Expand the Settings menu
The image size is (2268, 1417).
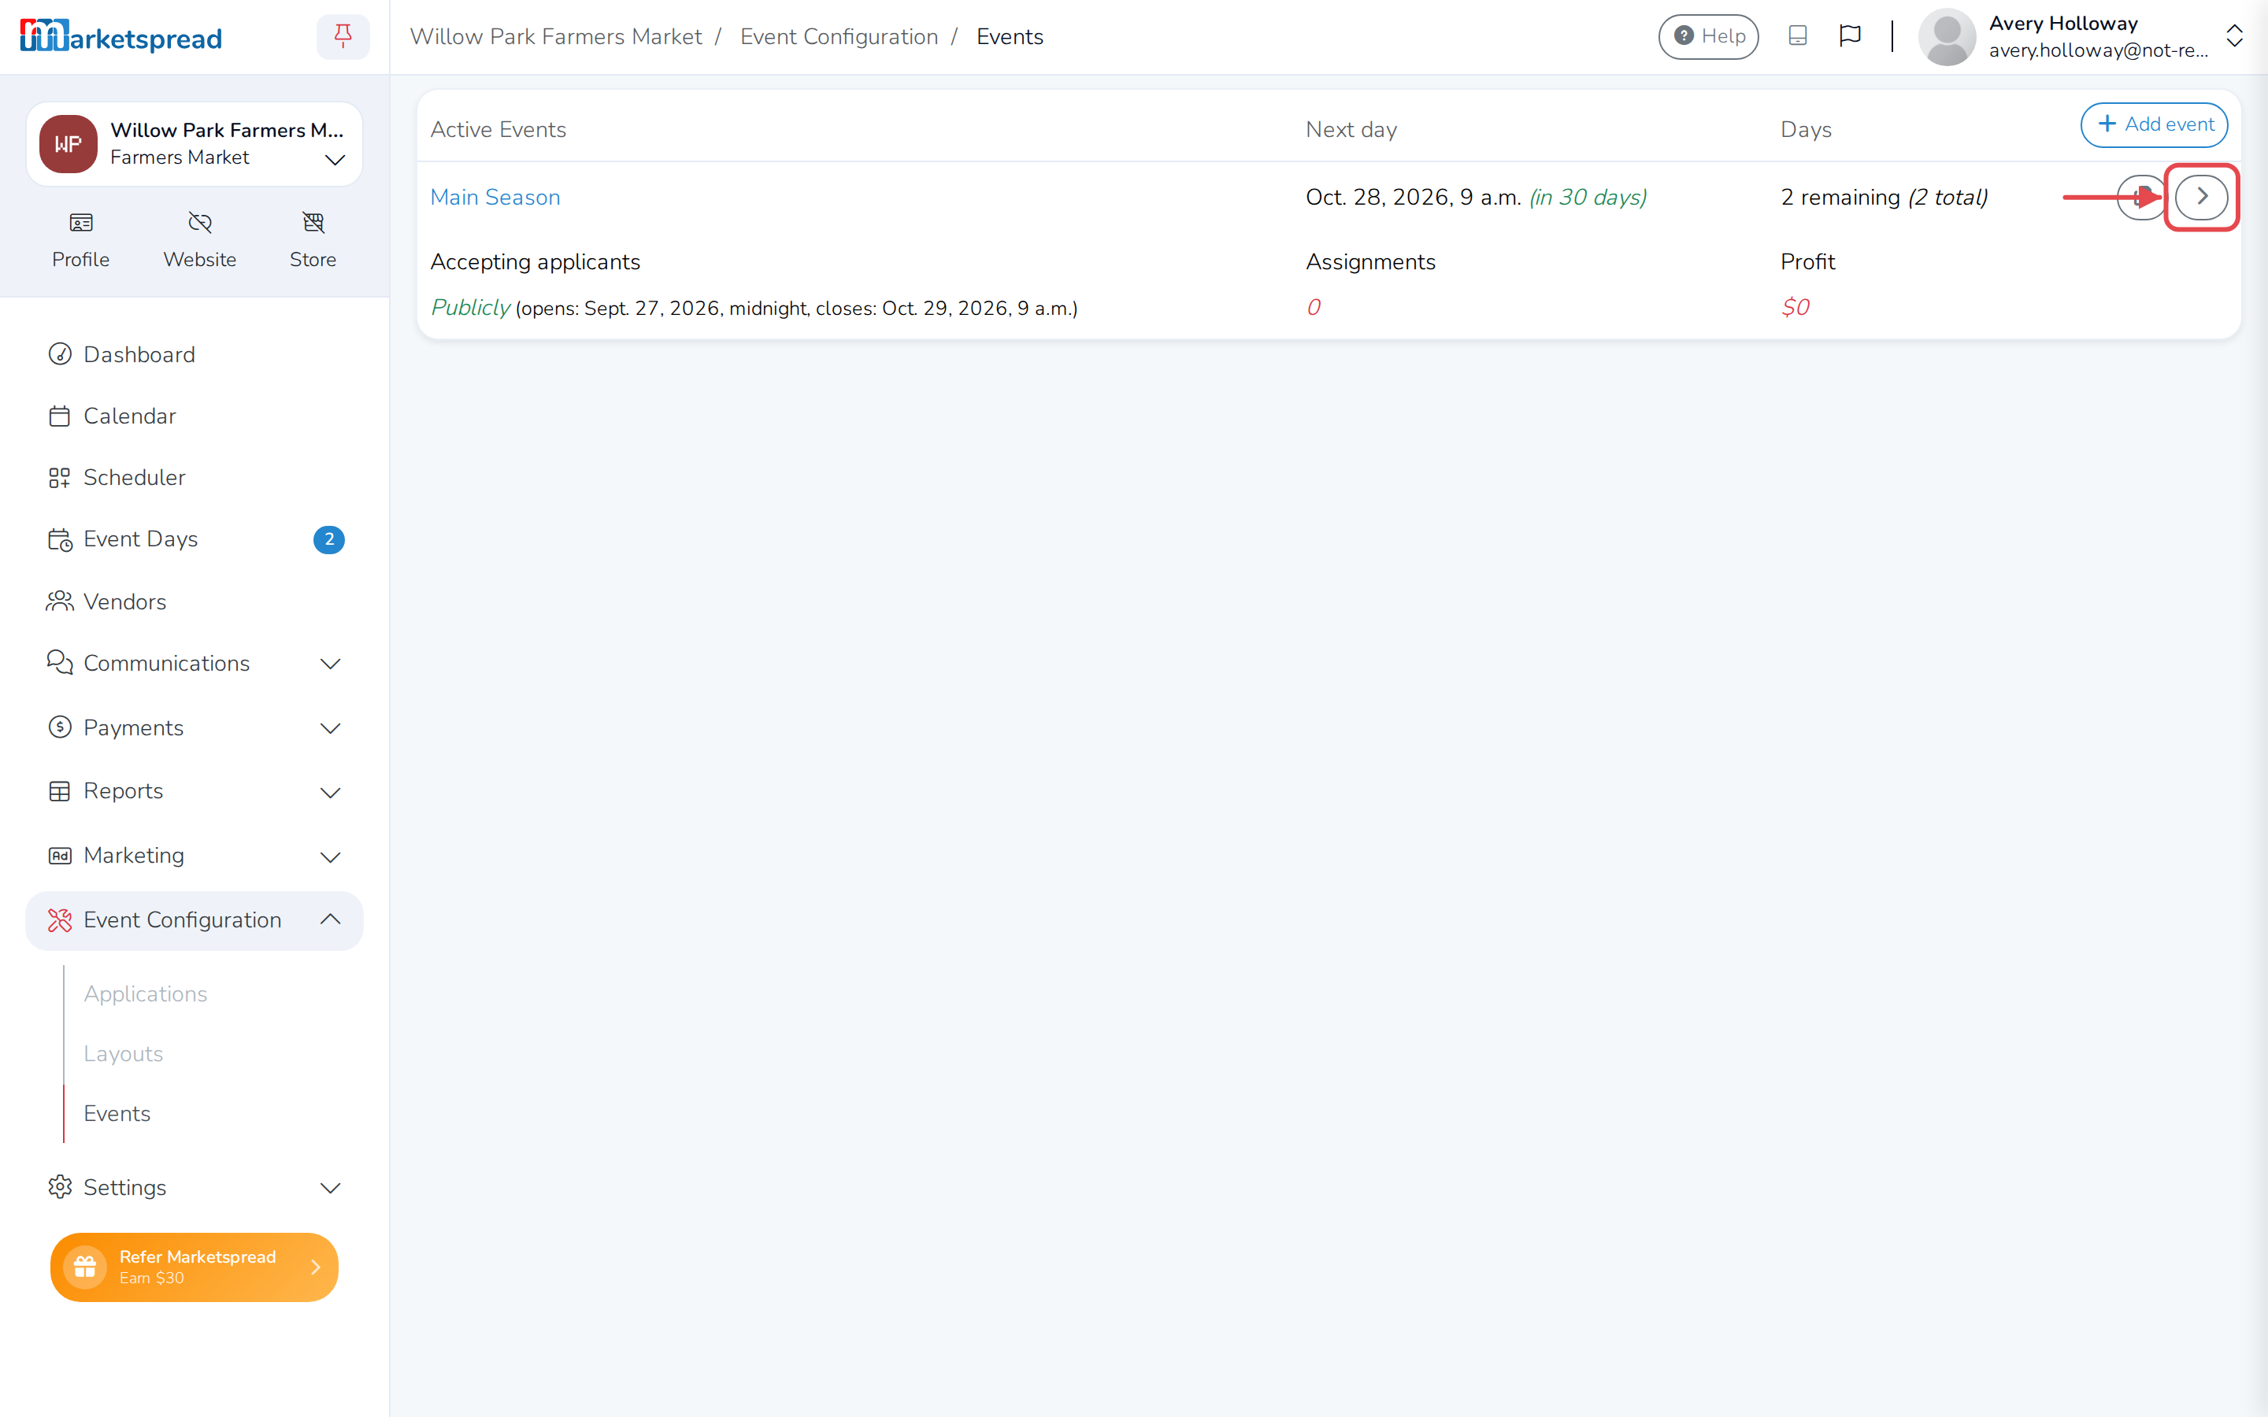[x=194, y=1187]
